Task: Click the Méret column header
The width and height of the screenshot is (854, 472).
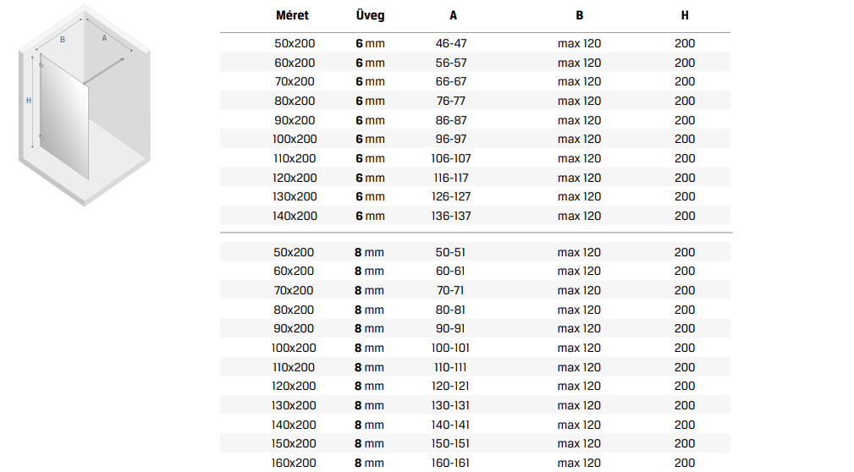Action: (293, 15)
